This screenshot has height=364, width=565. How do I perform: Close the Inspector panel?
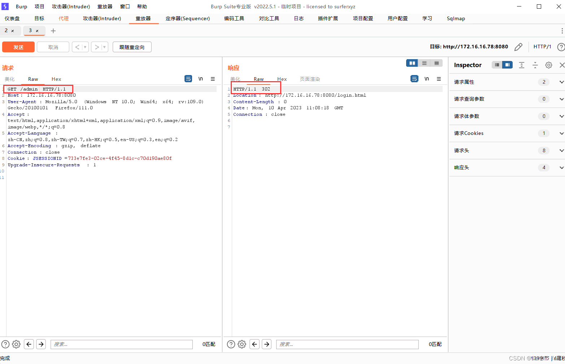(x=562, y=65)
